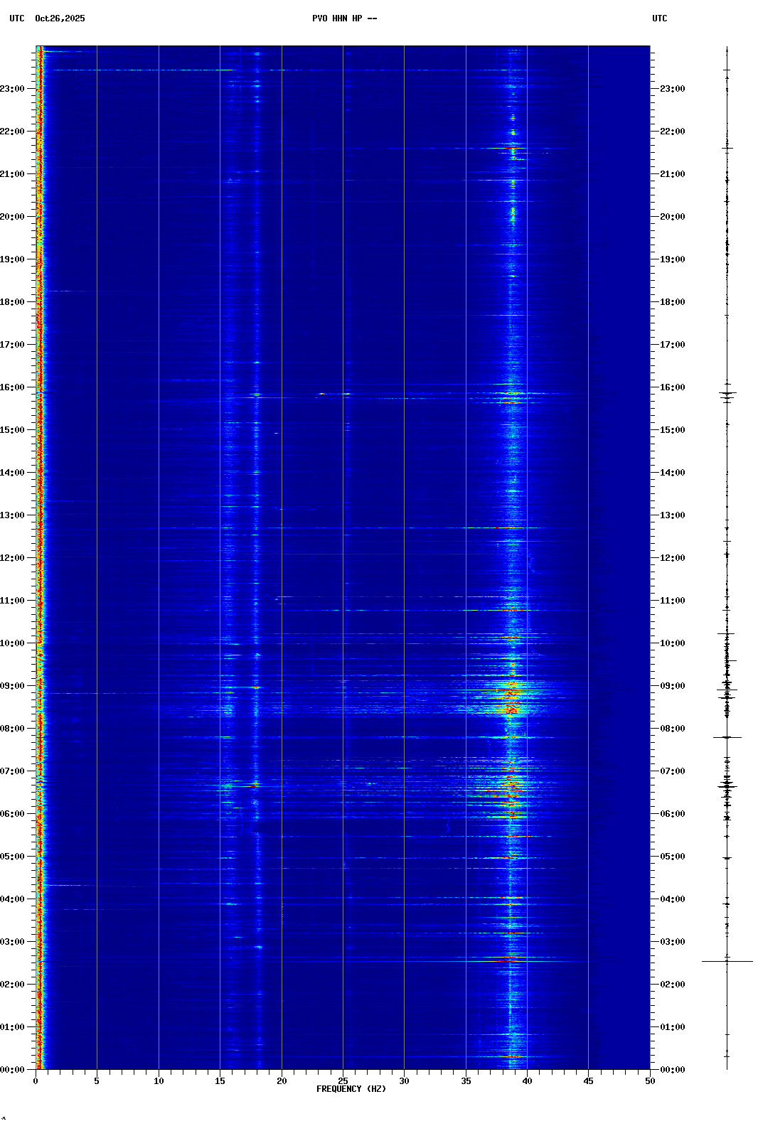Click the 15 tick on frequency axis
The image size is (758, 1126).
click(x=220, y=1081)
